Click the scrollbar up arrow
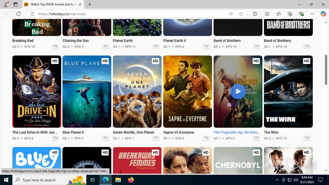Image resolution: width=329 pixels, height=185 pixels. [x=326, y=22]
